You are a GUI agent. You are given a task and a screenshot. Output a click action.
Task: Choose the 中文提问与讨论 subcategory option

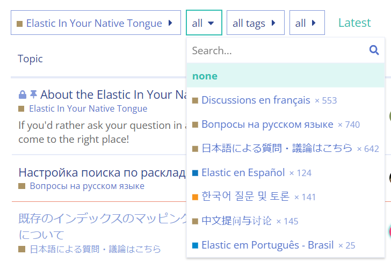(x=236, y=221)
